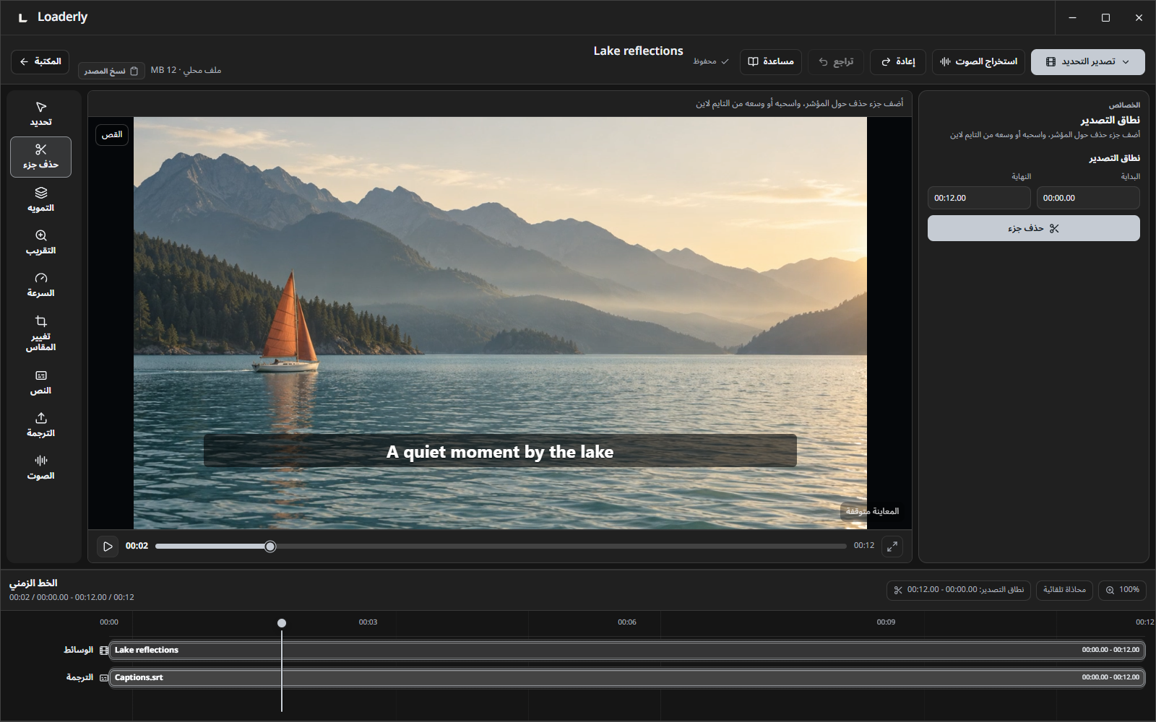Select the تغيير المقاس crop tool

point(40,333)
